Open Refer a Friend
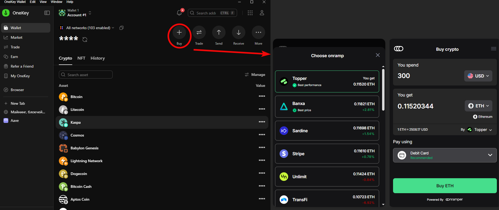Screen dimensions: 499x210 point(26,66)
